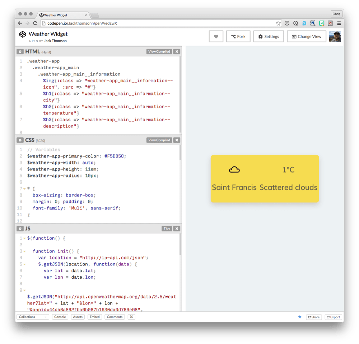Click the Tidy button in JS panel
Image resolution: width=359 pixels, height=344 pixels.
(x=167, y=228)
